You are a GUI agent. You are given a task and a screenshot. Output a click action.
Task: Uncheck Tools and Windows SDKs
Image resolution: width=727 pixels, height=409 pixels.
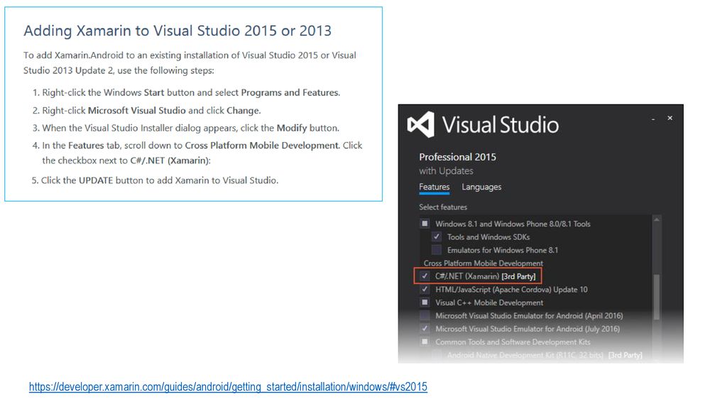(x=437, y=236)
